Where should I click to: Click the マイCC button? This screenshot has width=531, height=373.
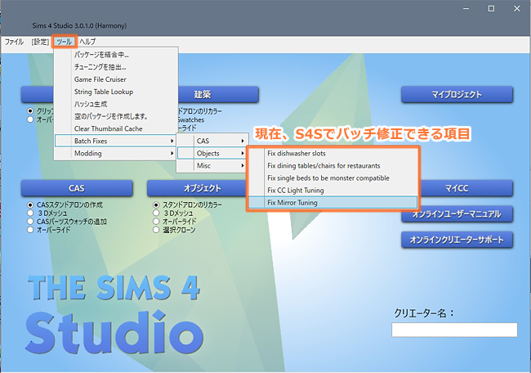pyautogui.click(x=466, y=188)
